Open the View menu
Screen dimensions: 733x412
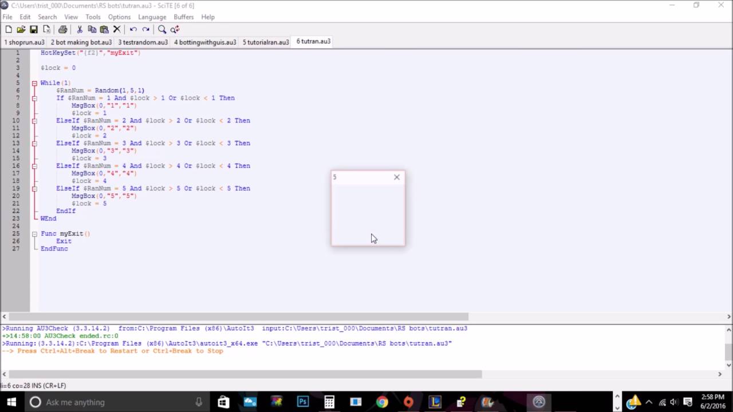pos(71,17)
